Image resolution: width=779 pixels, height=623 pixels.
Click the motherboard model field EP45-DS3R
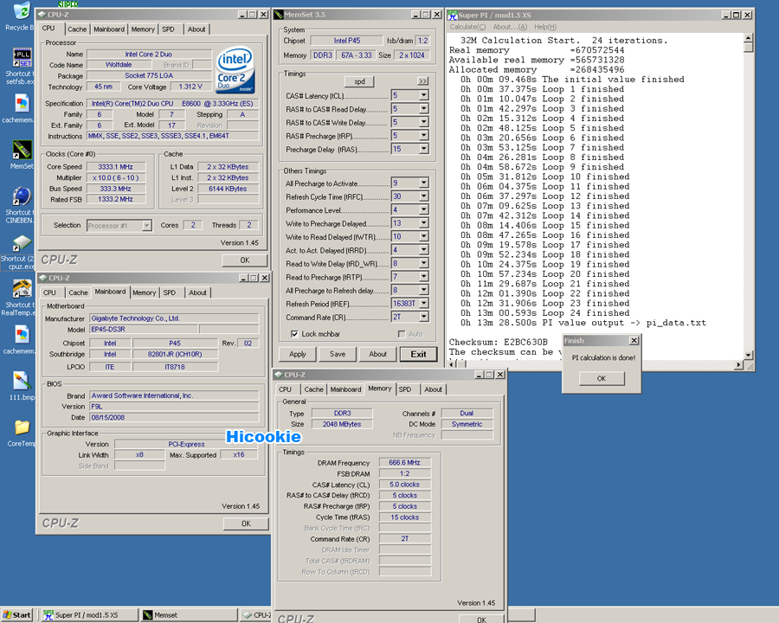[x=144, y=330]
